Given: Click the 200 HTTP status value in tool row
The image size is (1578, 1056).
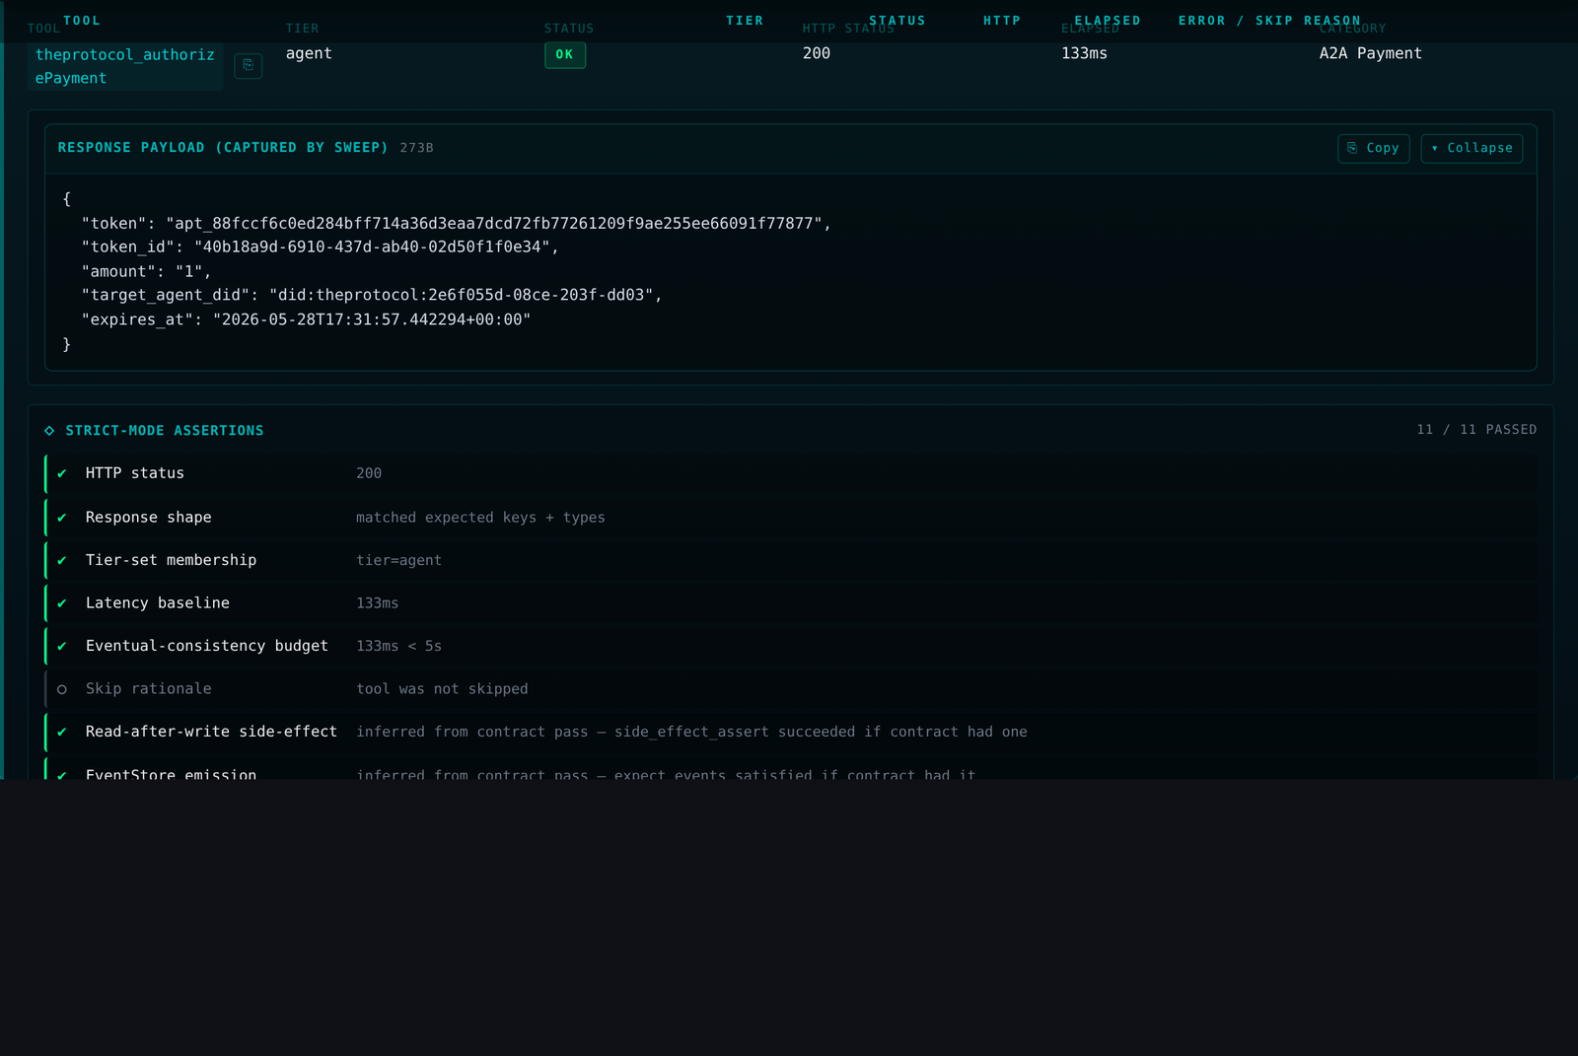Looking at the screenshot, I should (817, 53).
